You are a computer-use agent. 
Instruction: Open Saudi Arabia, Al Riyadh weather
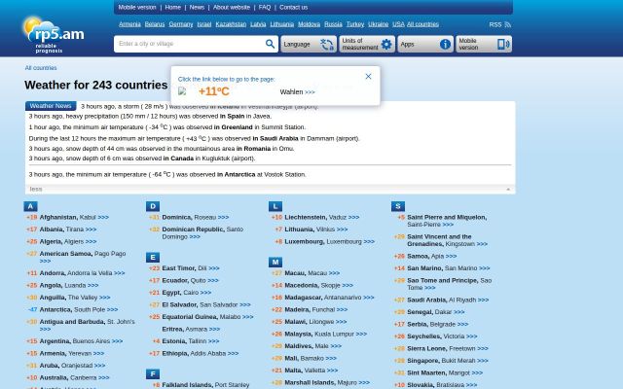pyautogui.click(x=448, y=300)
